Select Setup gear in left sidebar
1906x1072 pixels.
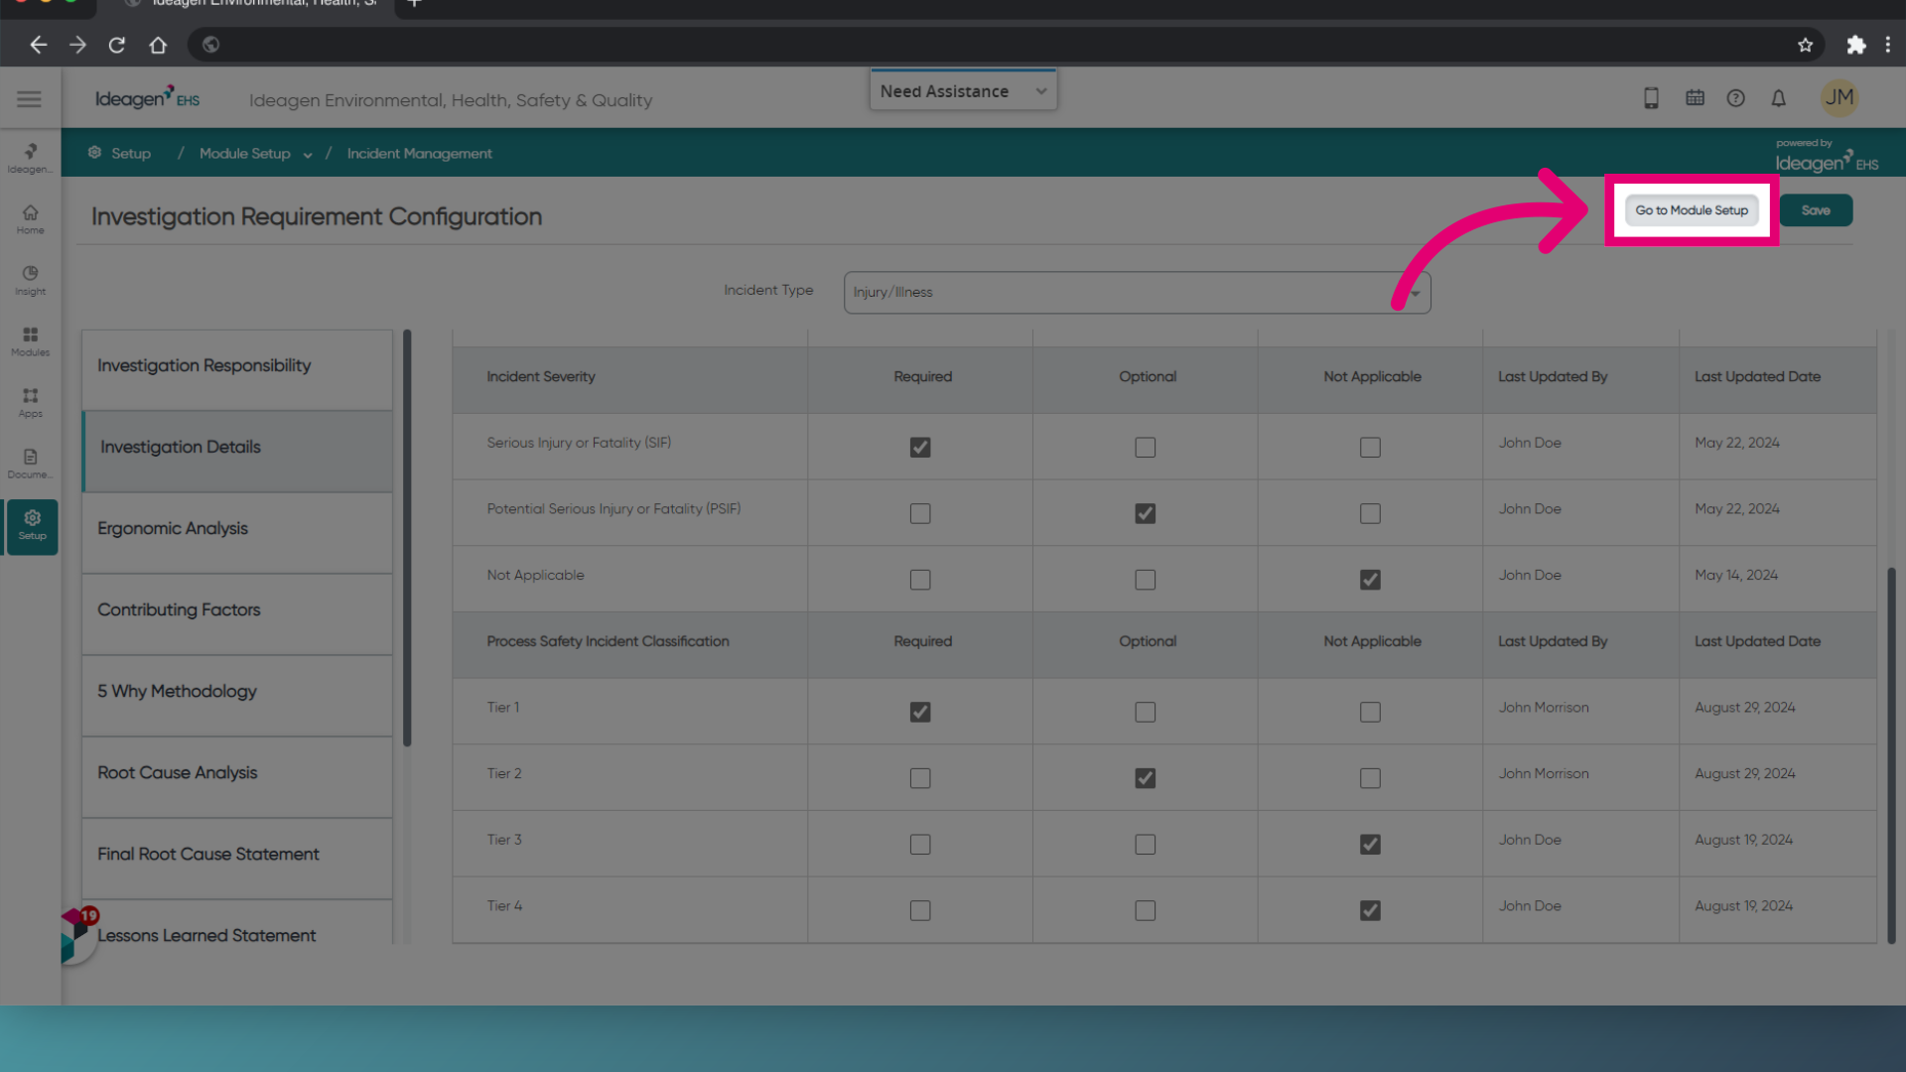pyautogui.click(x=32, y=526)
